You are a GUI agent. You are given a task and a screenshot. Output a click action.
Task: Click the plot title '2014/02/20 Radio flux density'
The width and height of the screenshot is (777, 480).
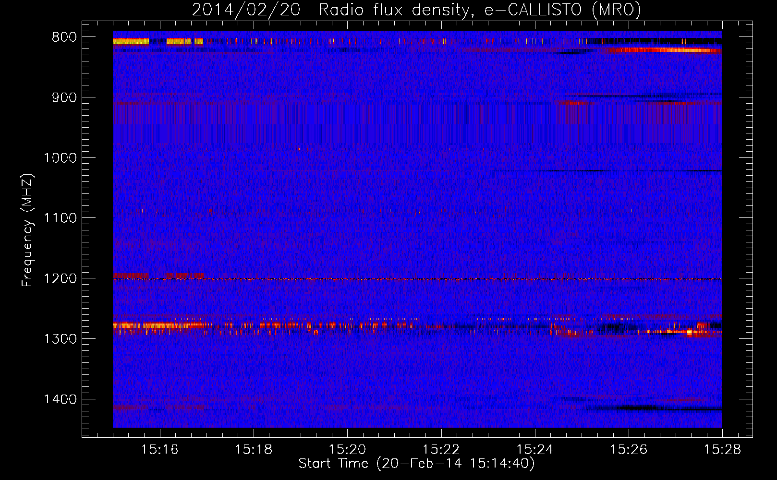coord(330,10)
